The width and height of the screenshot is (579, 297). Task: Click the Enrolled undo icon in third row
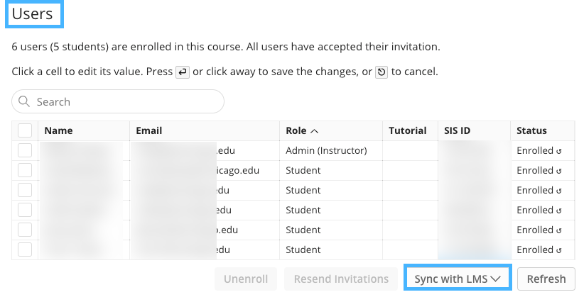560,191
